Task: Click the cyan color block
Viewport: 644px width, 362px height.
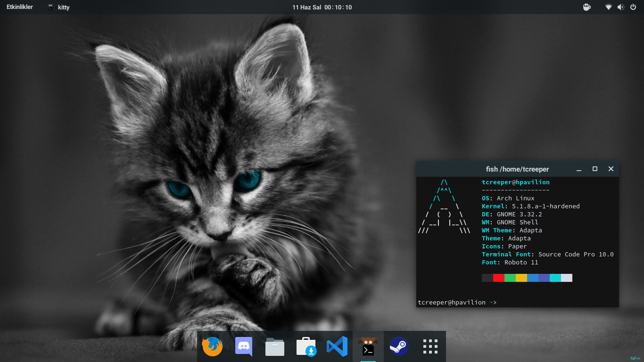Action: [x=555, y=278]
